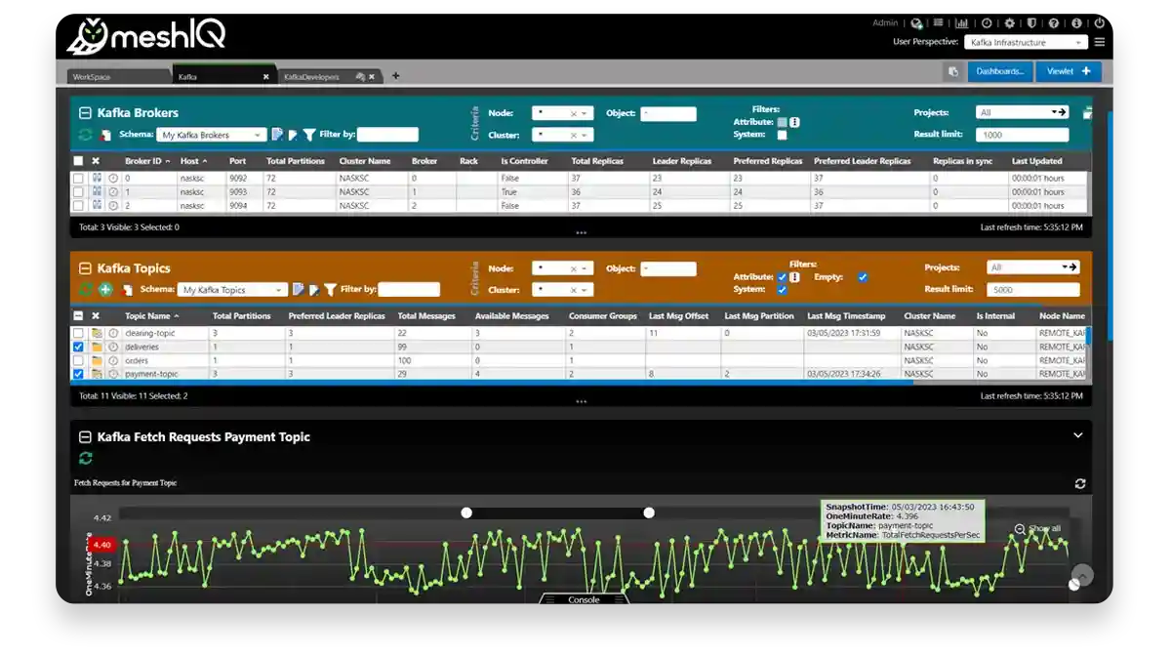Click the clock icon in orders row
The height and width of the screenshot is (656, 1171).
113,361
